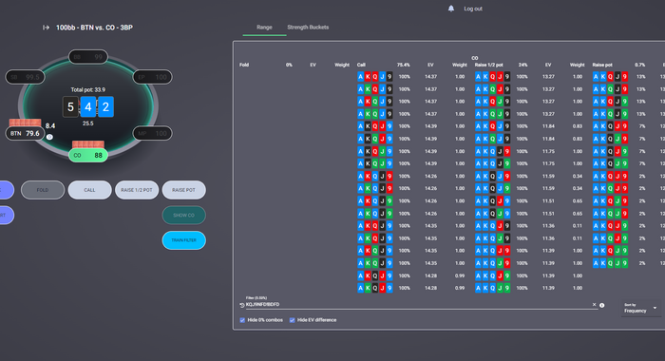Reset filter with the history icon
665x361 pixels.
point(242,305)
